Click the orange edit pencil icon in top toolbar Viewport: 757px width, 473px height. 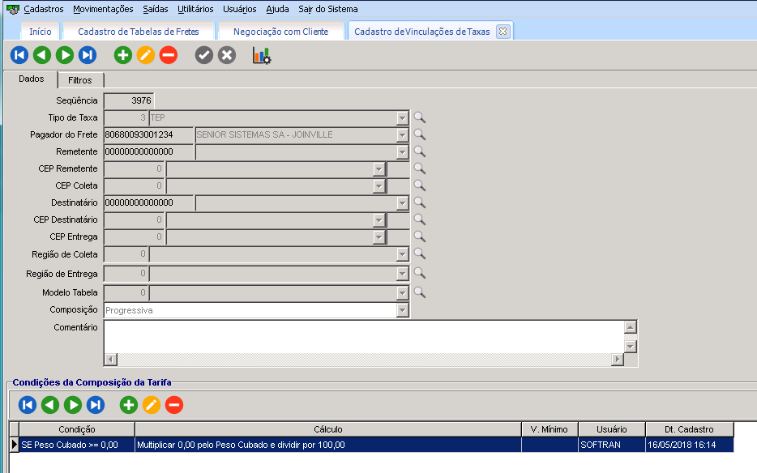[x=145, y=55]
